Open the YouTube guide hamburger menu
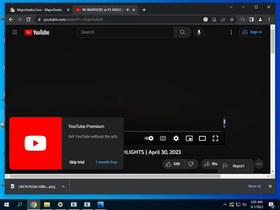 (x=15, y=32)
